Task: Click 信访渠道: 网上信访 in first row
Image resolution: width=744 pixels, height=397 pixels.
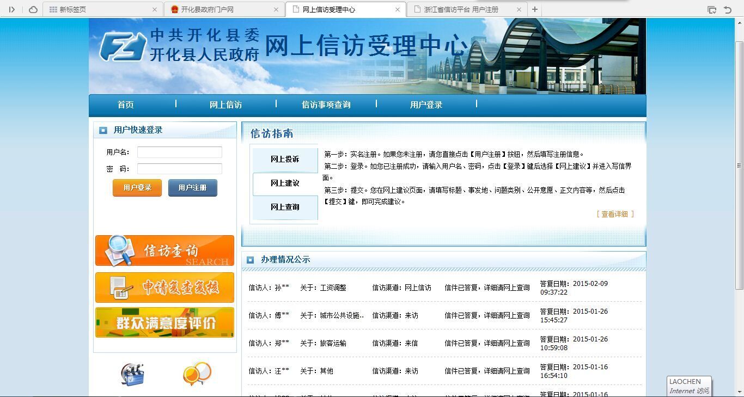Action: (x=402, y=288)
